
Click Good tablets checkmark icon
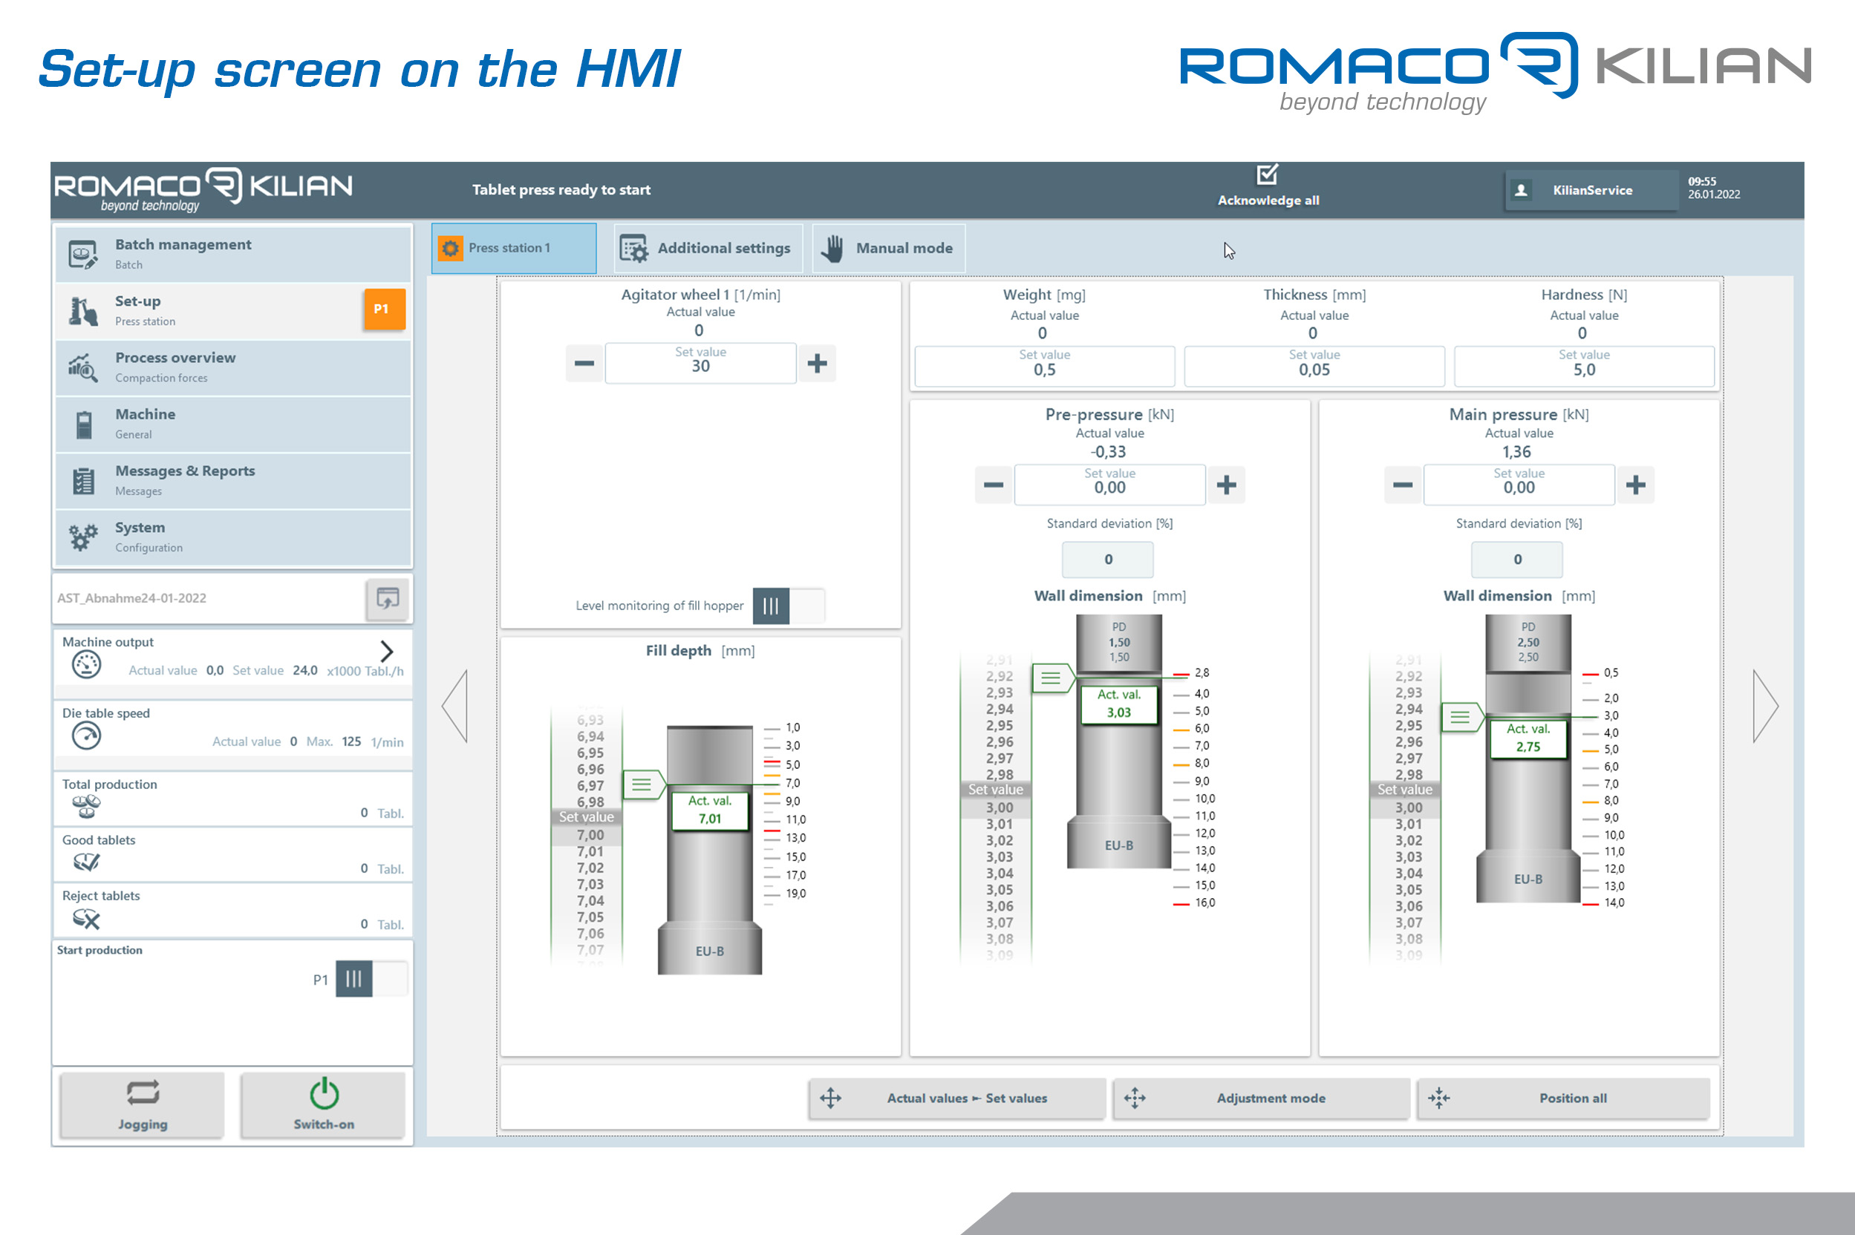[86, 862]
